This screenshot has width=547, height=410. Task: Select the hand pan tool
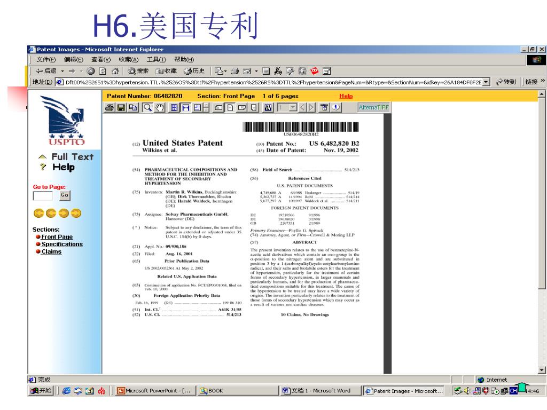pyautogui.click(x=160, y=108)
